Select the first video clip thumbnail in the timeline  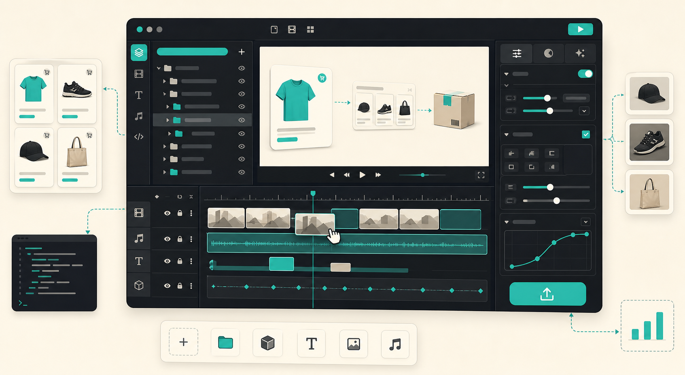coord(226,218)
